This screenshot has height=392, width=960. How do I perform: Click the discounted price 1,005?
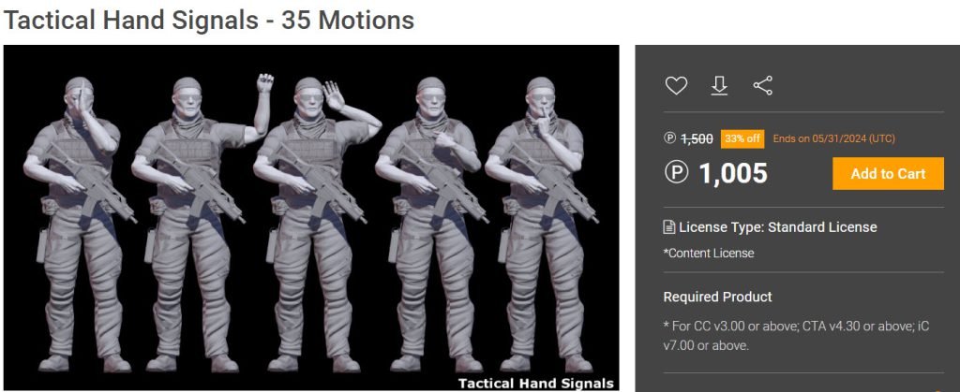click(x=733, y=173)
